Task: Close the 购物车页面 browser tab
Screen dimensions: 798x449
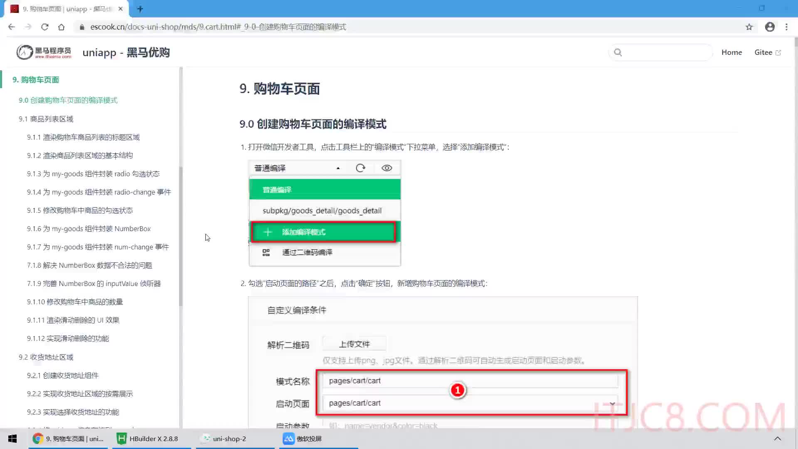Action: (121, 9)
